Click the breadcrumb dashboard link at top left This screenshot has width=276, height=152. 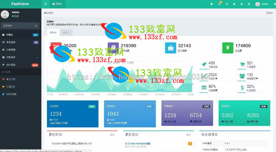(49, 13)
